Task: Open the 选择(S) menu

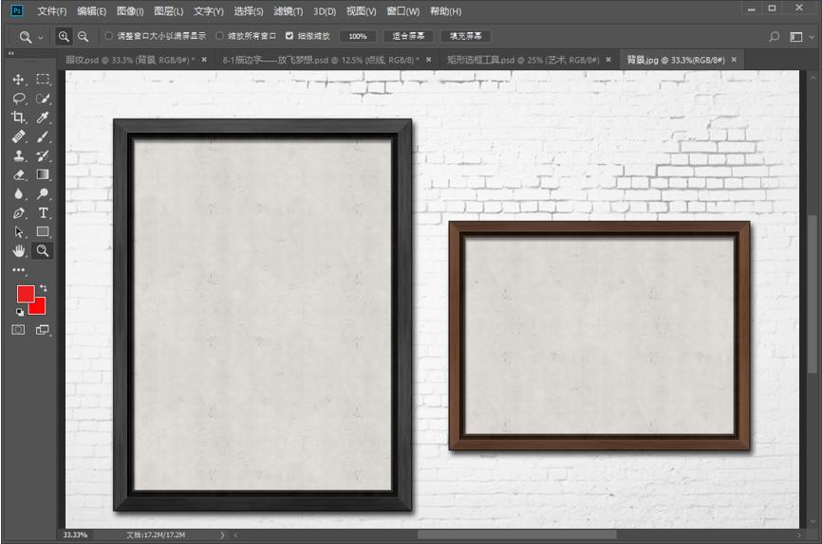Action: 249,11
